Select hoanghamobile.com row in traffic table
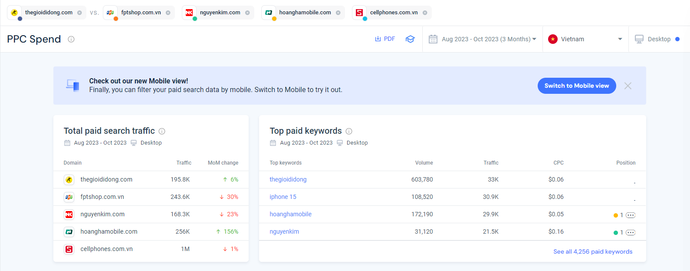The width and height of the screenshot is (690, 271). coord(151,231)
